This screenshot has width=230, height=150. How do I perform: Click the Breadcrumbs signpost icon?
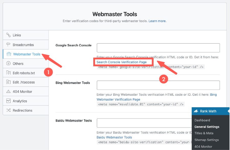coord(8,45)
